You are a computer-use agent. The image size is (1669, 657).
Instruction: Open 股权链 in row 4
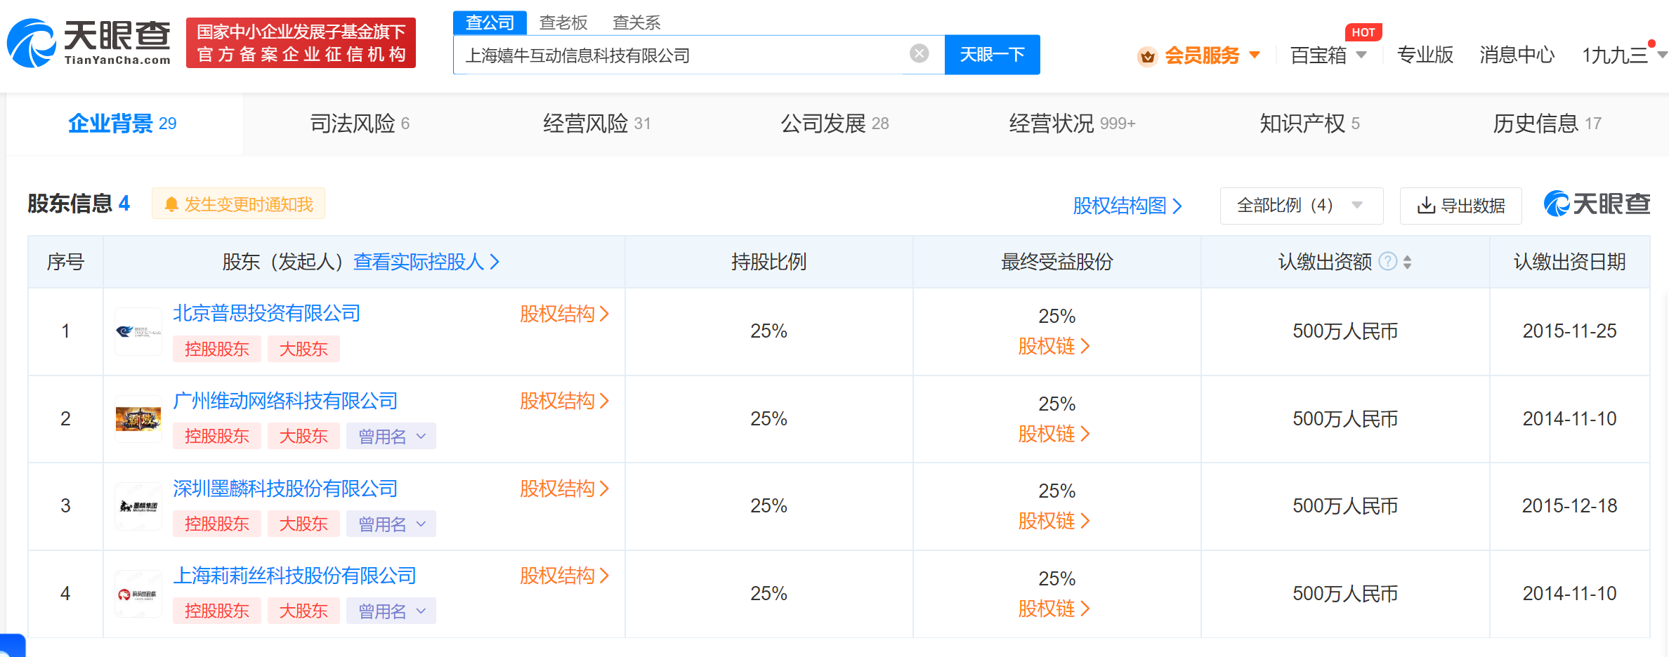[1054, 609]
